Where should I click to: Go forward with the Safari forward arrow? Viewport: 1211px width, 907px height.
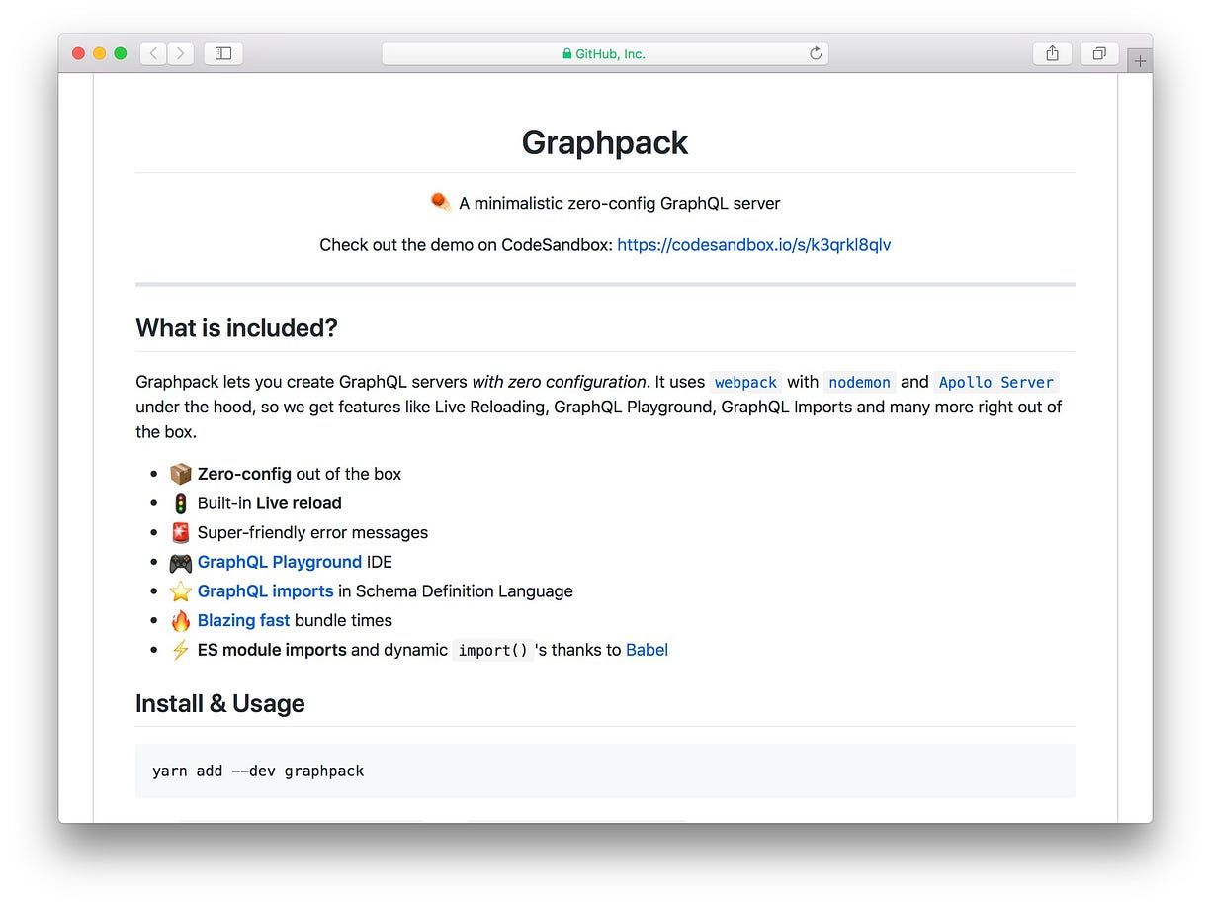tap(180, 53)
